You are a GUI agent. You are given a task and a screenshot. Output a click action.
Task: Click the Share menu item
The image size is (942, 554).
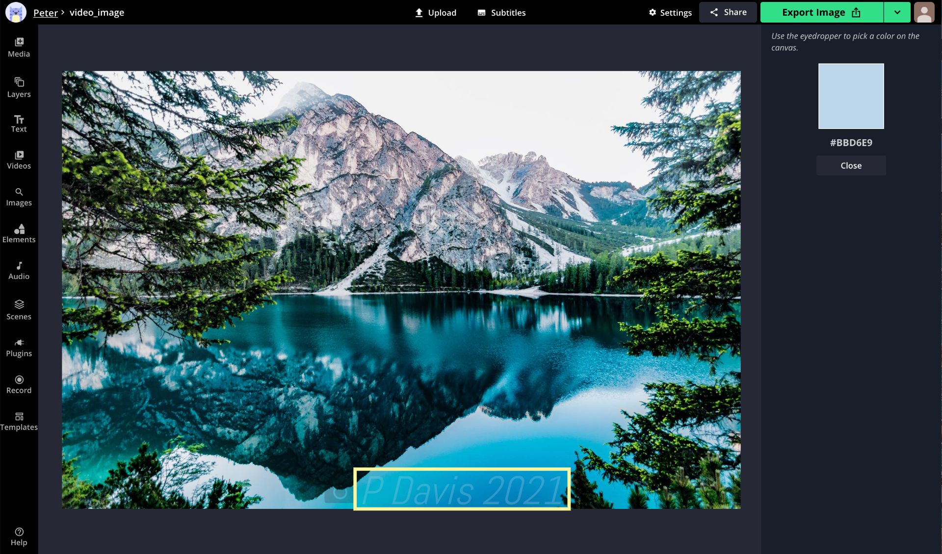(x=727, y=12)
